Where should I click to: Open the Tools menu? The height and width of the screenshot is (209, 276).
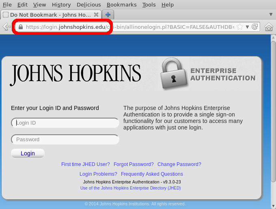pos(149,5)
